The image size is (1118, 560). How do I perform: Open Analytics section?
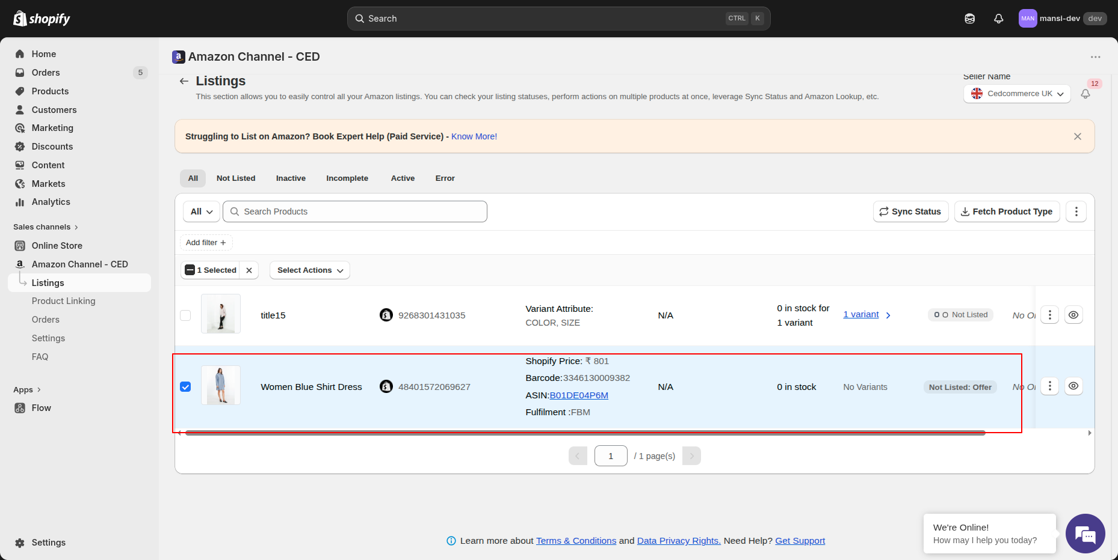coord(51,202)
